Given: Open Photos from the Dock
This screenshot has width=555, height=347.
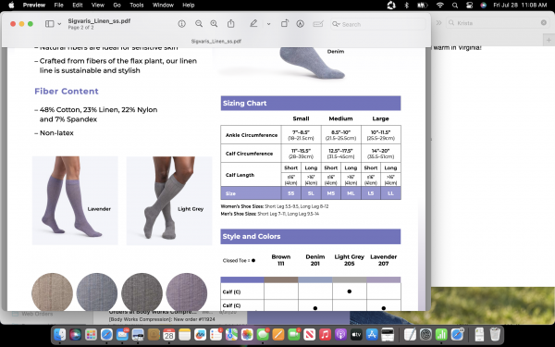Looking at the screenshot, I should click(x=247, y=334).
